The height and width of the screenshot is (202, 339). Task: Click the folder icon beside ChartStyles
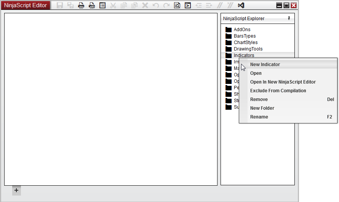click(228, 43)
